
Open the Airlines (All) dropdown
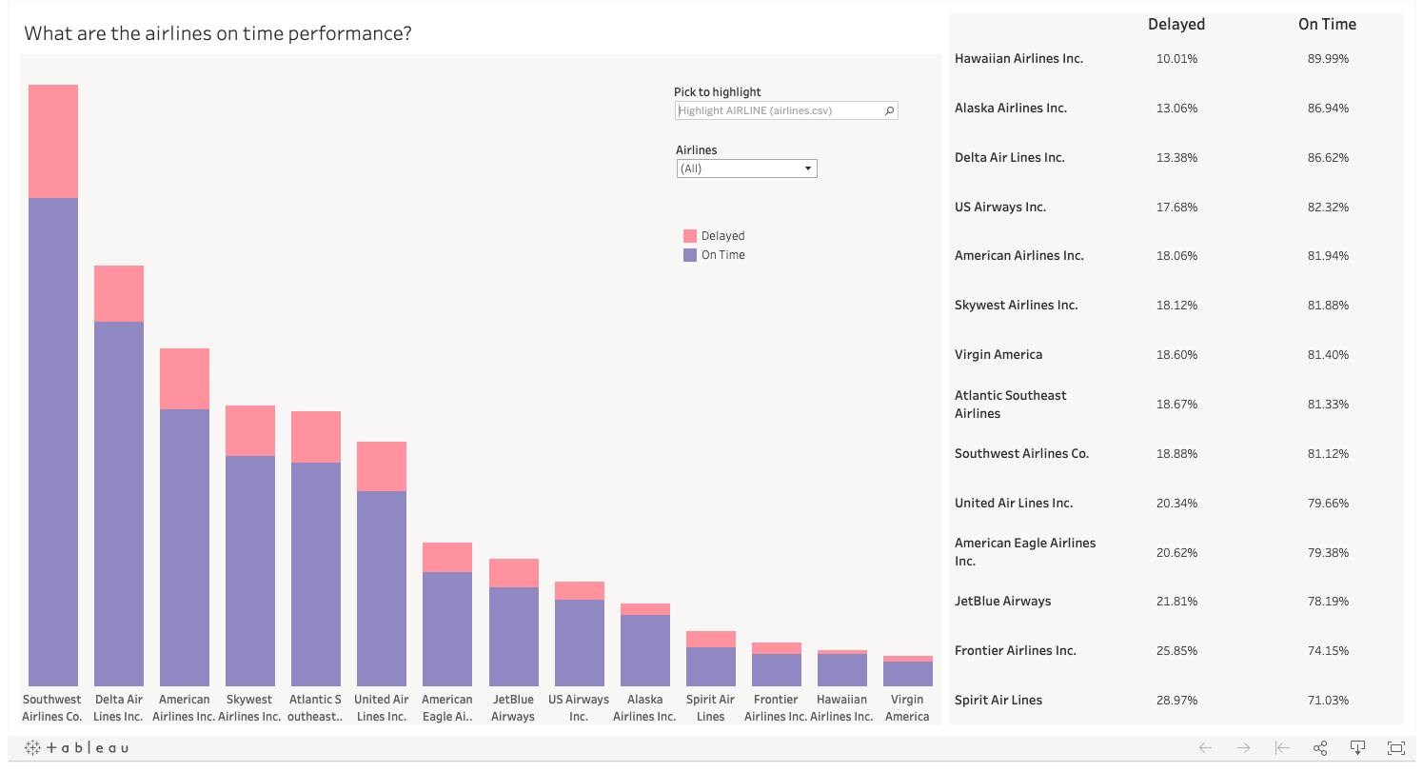(x=746, y=168)
